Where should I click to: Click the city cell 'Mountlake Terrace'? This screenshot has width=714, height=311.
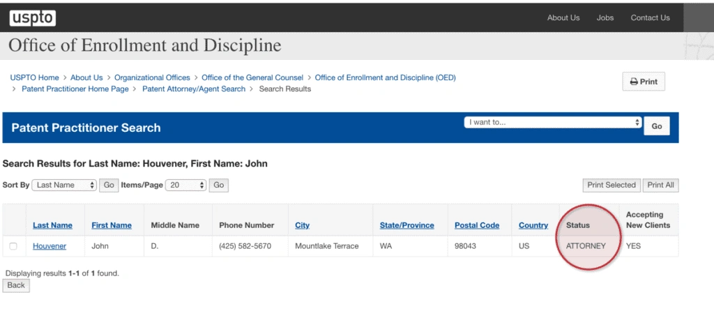point(327,246)
